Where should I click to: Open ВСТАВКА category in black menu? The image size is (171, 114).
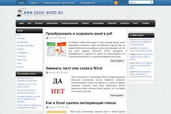click(x=39, y=23)
